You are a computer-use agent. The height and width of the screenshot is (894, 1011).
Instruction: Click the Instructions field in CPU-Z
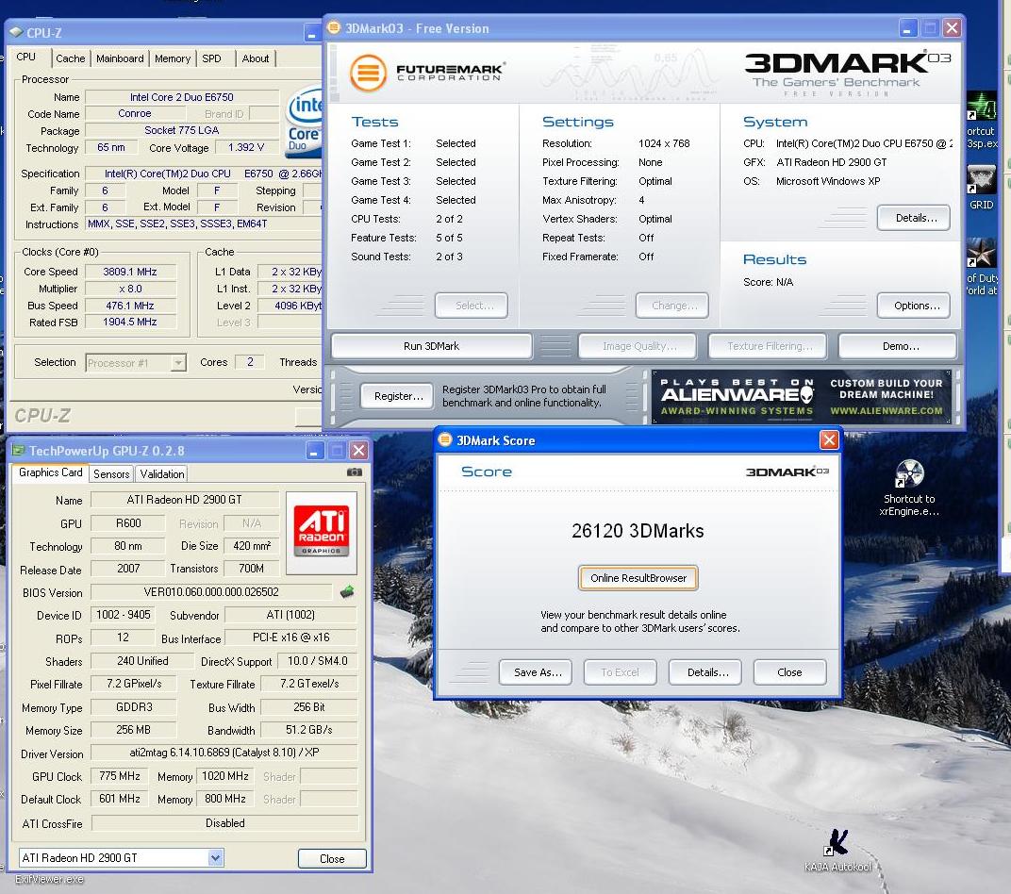coord(204,223)
